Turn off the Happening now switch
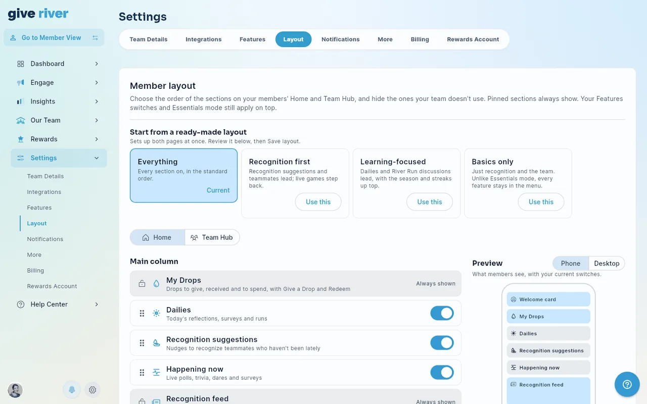647x404 pixels. coord(442,373)
